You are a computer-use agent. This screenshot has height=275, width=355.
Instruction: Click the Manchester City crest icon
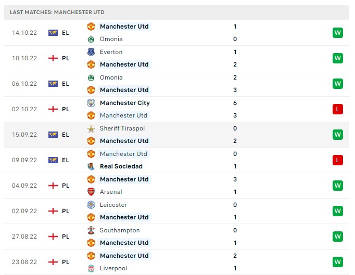point(91,103)
